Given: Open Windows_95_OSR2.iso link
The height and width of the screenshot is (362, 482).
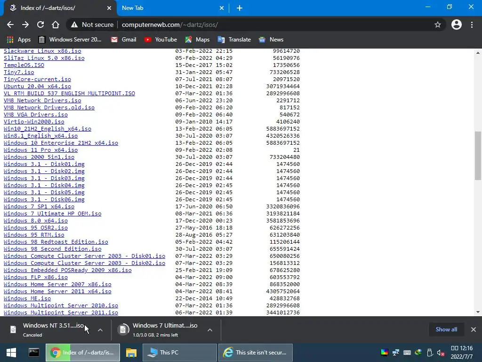Looking at the screenshot, I should [x=36, y=228].
